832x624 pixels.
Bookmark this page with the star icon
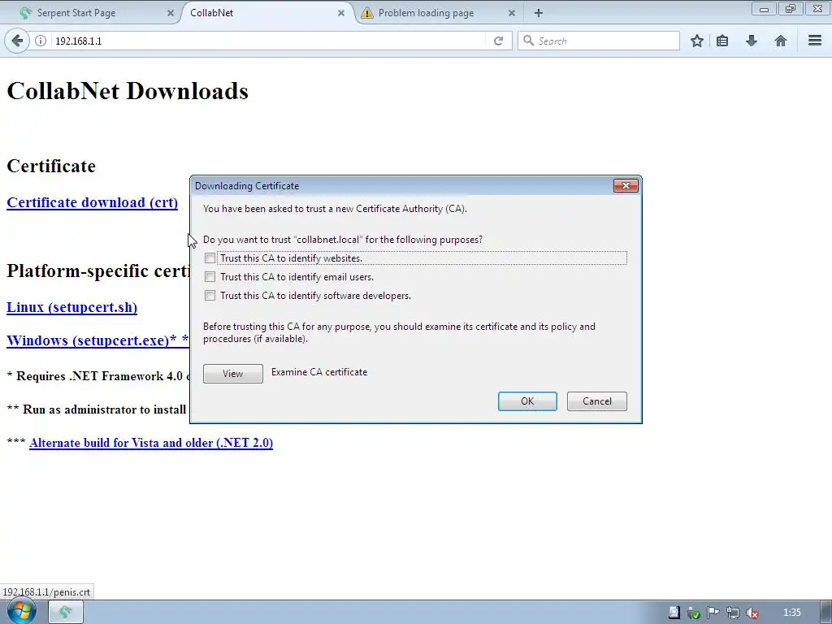click(696, 41)
